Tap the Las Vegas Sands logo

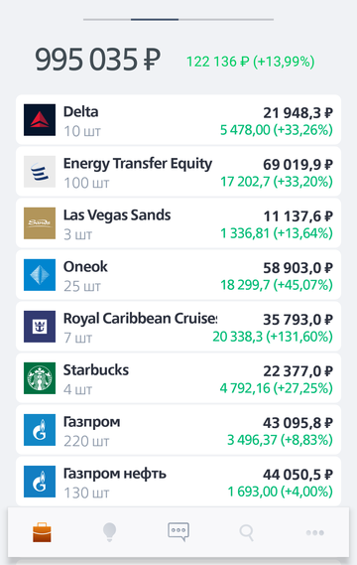40,223
